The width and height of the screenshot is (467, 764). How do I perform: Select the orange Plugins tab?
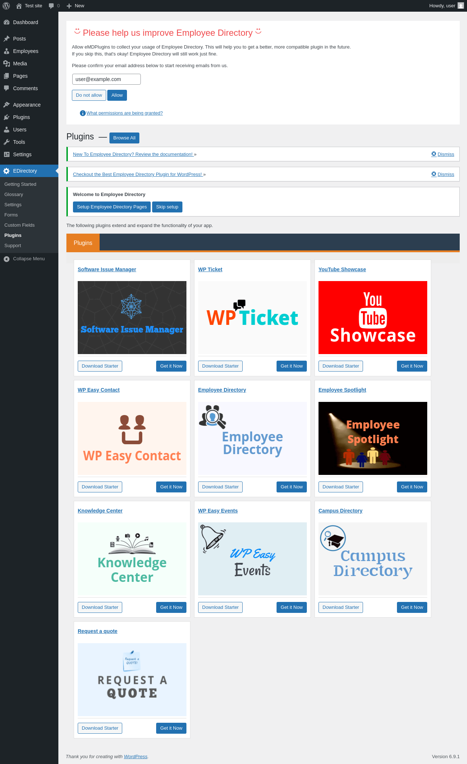pyautogui.click(x=83, y=243)
